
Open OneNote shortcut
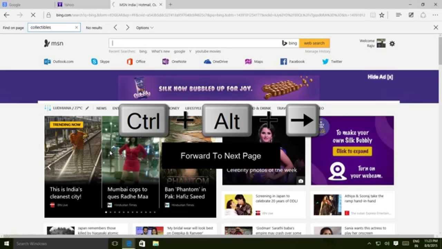(174, 62)
